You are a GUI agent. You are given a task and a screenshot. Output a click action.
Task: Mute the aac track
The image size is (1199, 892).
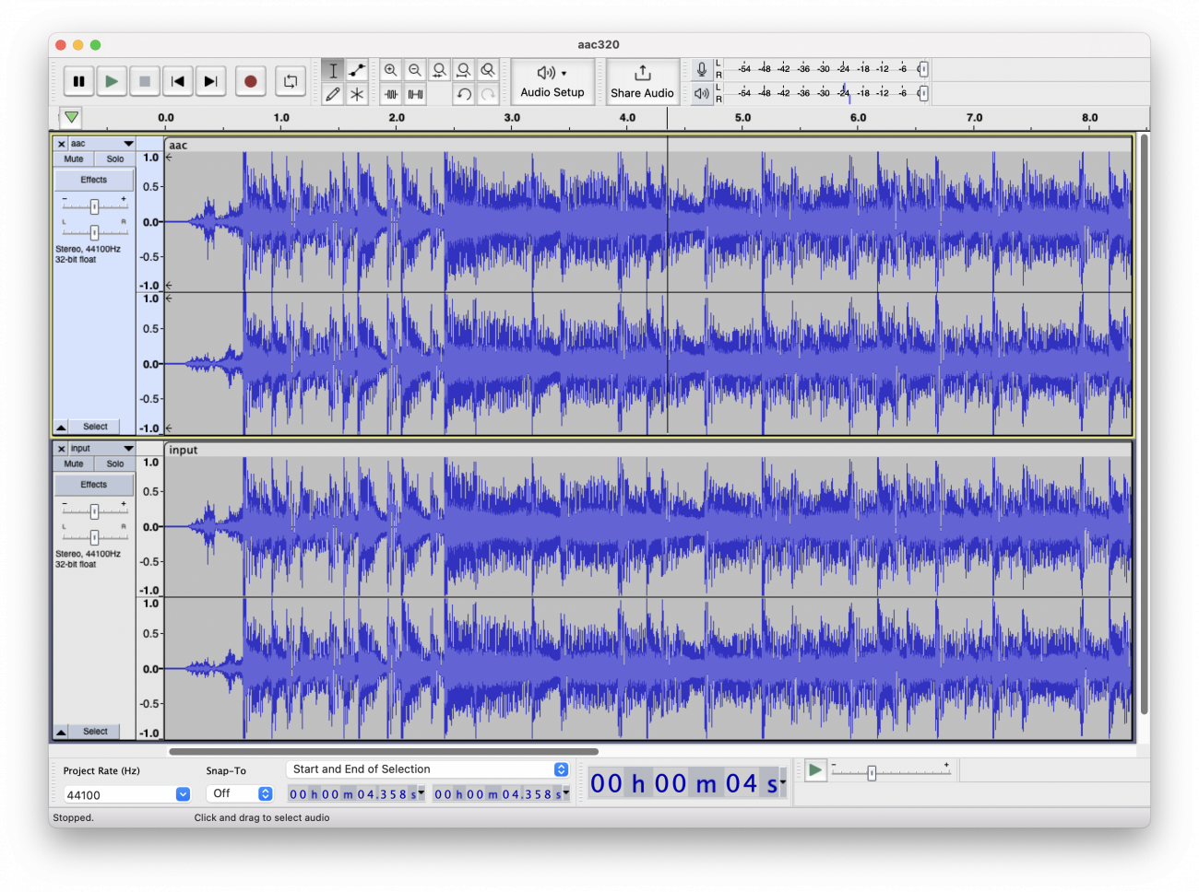pyautogui.click(x=74, y=159)
